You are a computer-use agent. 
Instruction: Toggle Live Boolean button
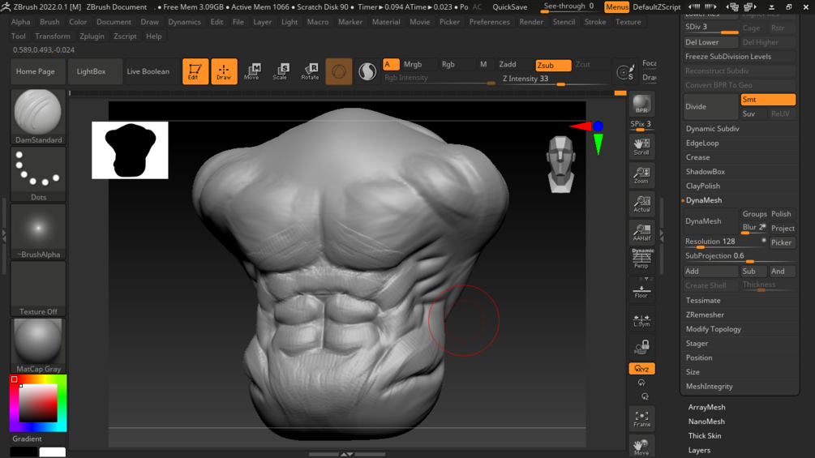click(x=148, y=71)
